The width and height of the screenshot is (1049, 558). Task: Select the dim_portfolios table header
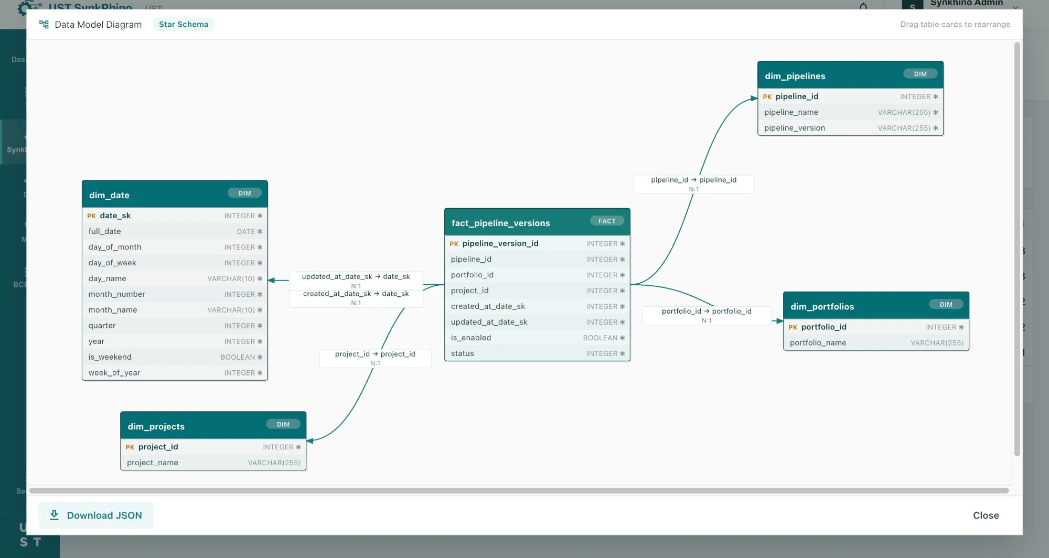pos(876,306)
